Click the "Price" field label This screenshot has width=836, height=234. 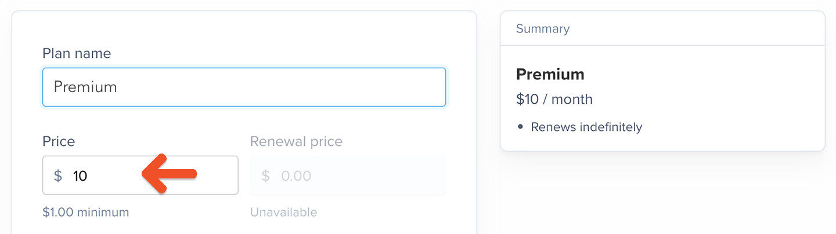click(x=59, y=141)
